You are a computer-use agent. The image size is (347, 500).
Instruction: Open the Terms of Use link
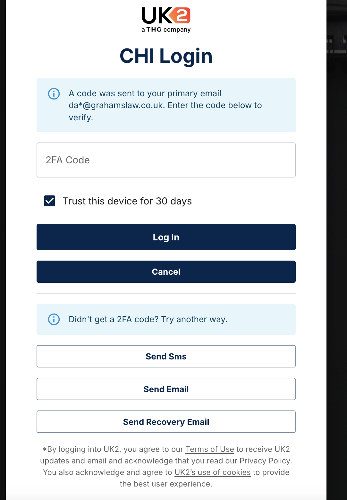(x=210, y=449)
